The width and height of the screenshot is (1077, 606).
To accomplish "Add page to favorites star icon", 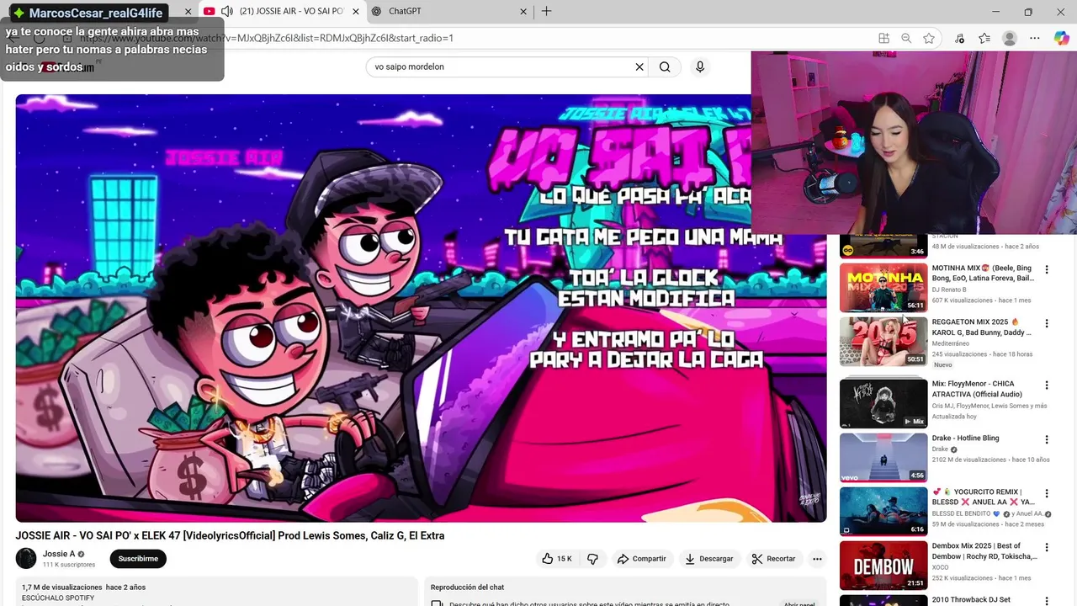I will (929, 38).
